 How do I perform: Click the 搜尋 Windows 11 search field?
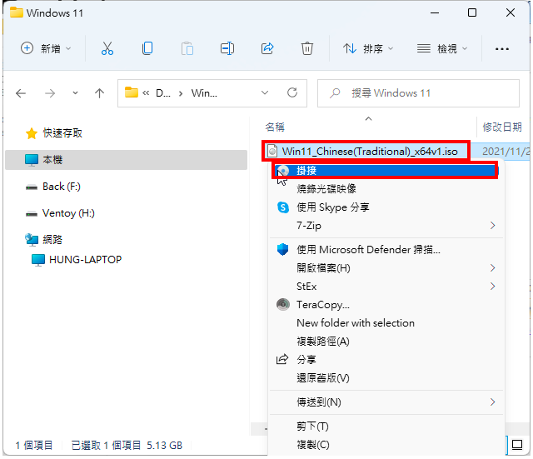pyautogui.click(x=418, y=92)
